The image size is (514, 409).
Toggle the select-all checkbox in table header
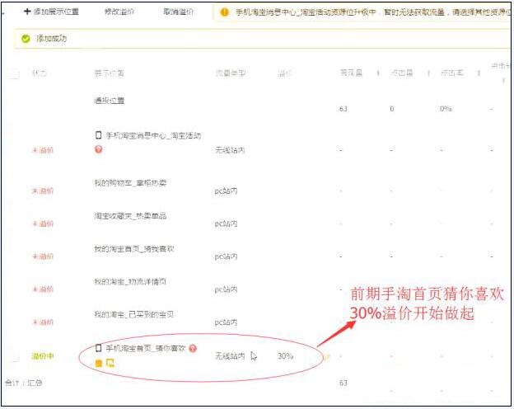point(14,74)
